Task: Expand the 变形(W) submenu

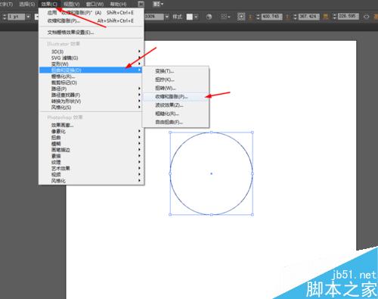Action: point(91,64)
